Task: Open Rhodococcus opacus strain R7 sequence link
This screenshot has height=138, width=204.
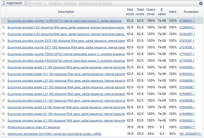Action: coord(34,127)
